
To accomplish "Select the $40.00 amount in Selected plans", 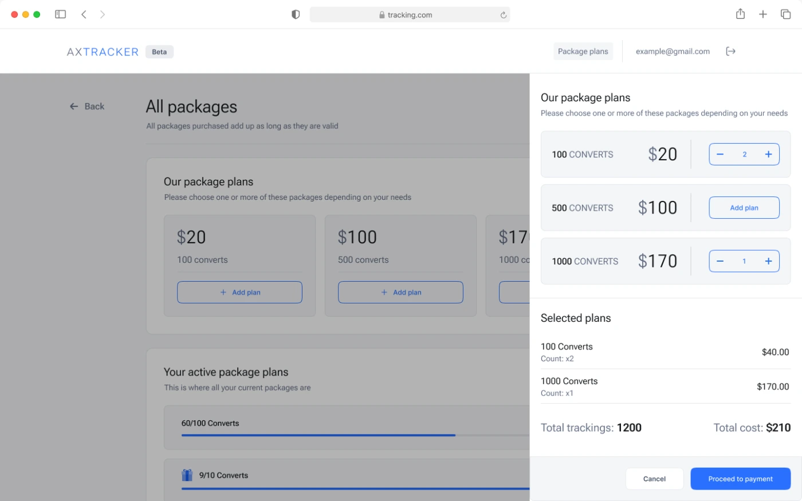I will [775, 352].
